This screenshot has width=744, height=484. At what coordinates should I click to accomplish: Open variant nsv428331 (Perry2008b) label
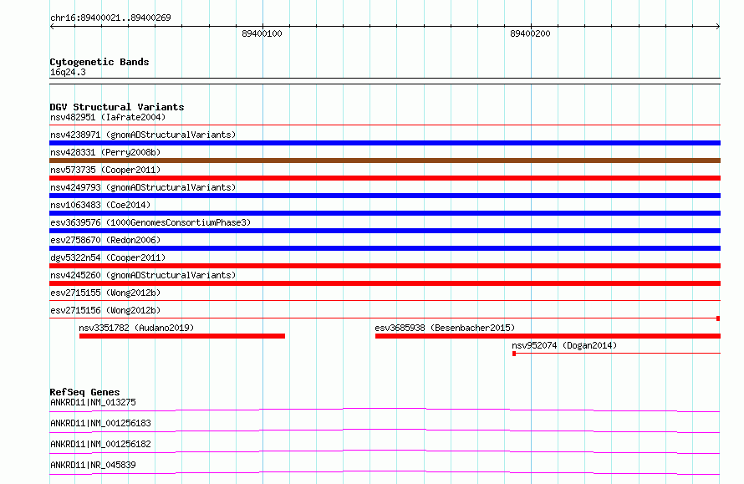tap(105, 152)
